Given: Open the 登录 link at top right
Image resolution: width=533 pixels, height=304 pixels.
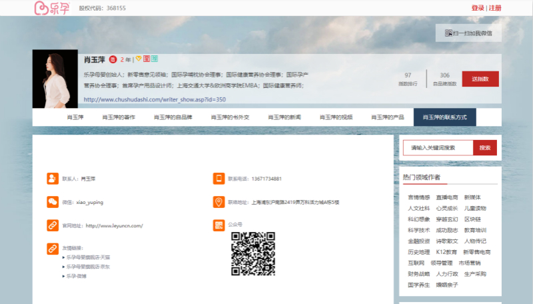Looking at the screenshot, I should (478, 8).
